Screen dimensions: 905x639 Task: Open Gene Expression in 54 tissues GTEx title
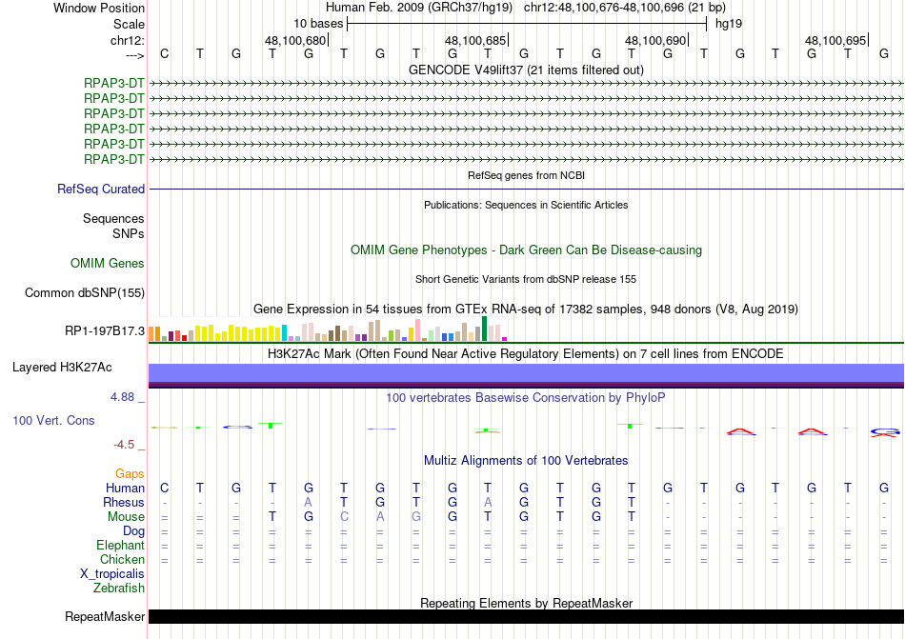(526, 310)
